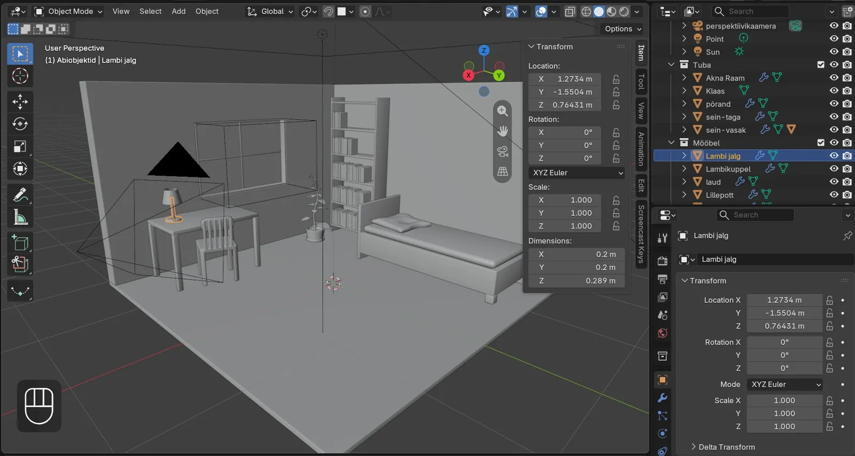Select the laud object in outliner
This screenshot has height=456, width=855.
pyautogui.click(x=713, y=182)
